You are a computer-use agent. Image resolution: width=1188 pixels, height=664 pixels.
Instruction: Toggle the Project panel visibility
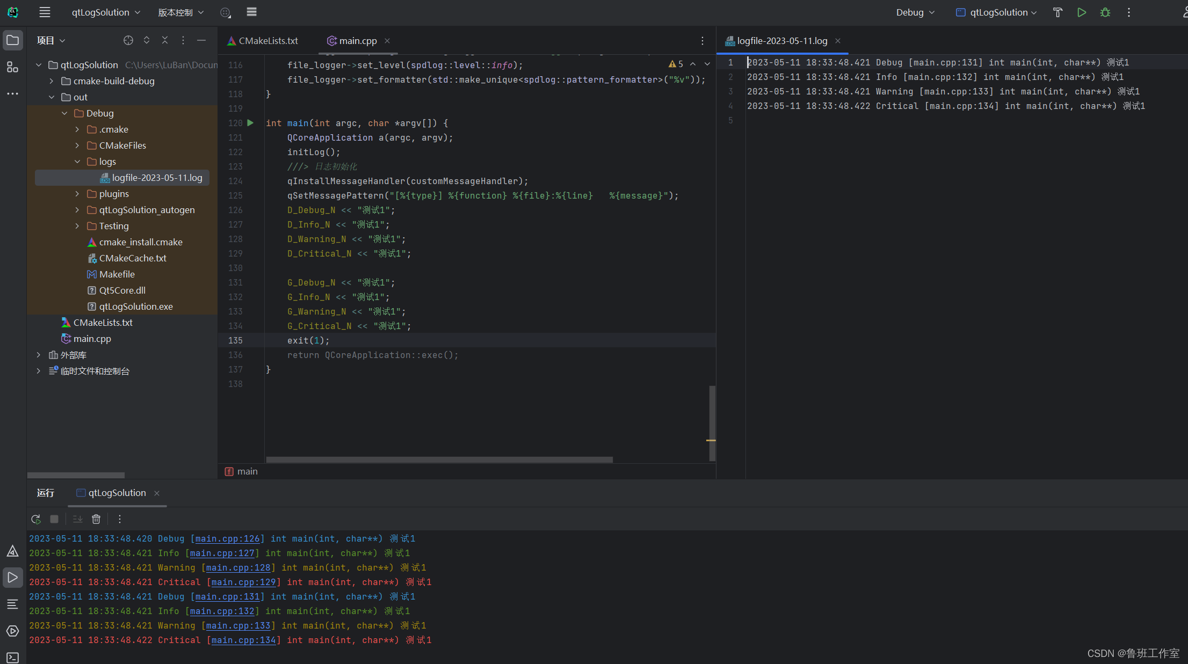pos(12,40)
